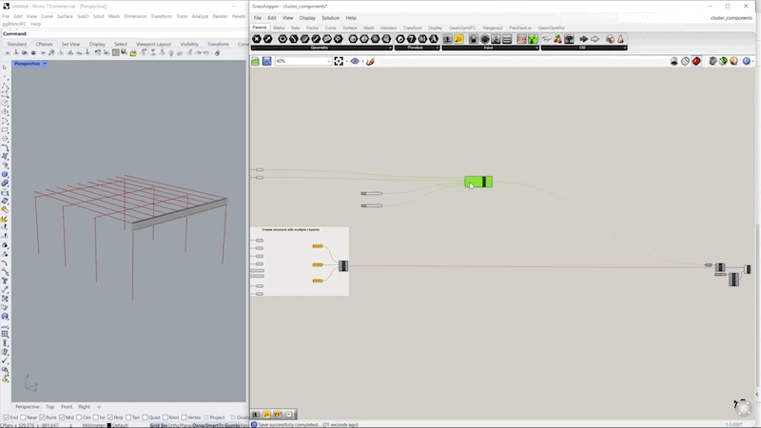This screenshot has height=428, width=761.
Task: Select the yellow Gradient input icon
Action: (459, 39)
